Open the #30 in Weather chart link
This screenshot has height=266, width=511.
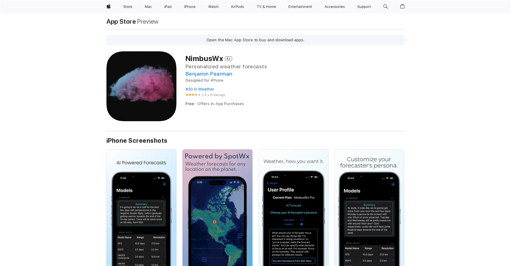200,89
